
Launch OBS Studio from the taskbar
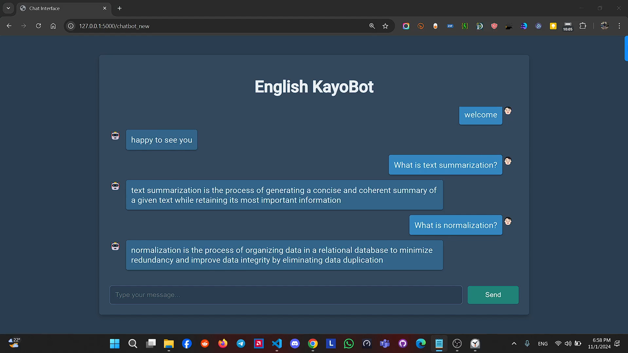pos(457,344)
